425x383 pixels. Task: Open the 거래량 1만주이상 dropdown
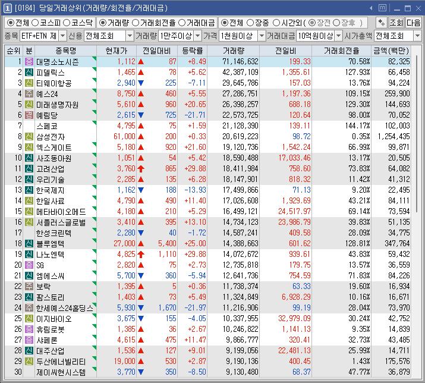(x=198, y=36)
